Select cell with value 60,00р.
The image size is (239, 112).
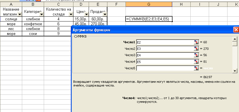(98, 19)
